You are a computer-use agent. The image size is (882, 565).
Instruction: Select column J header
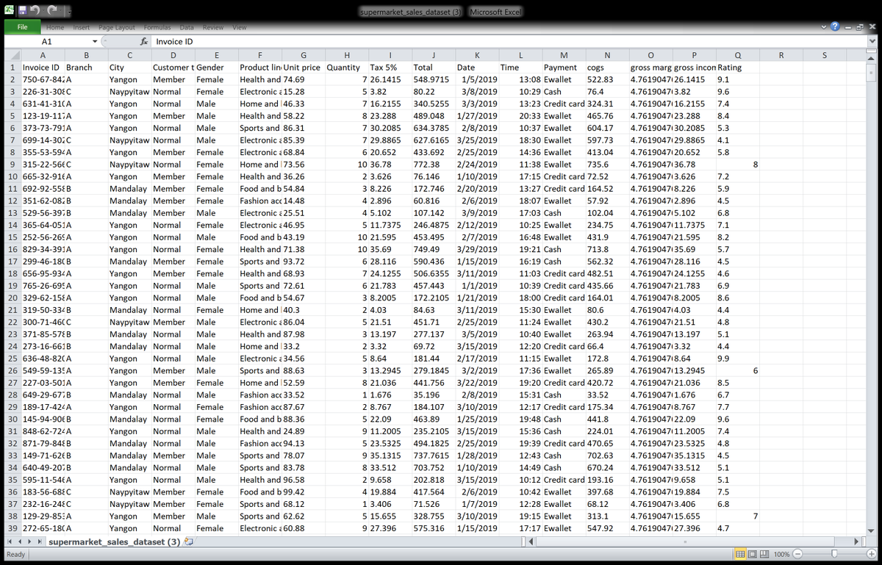coord(434,54)
